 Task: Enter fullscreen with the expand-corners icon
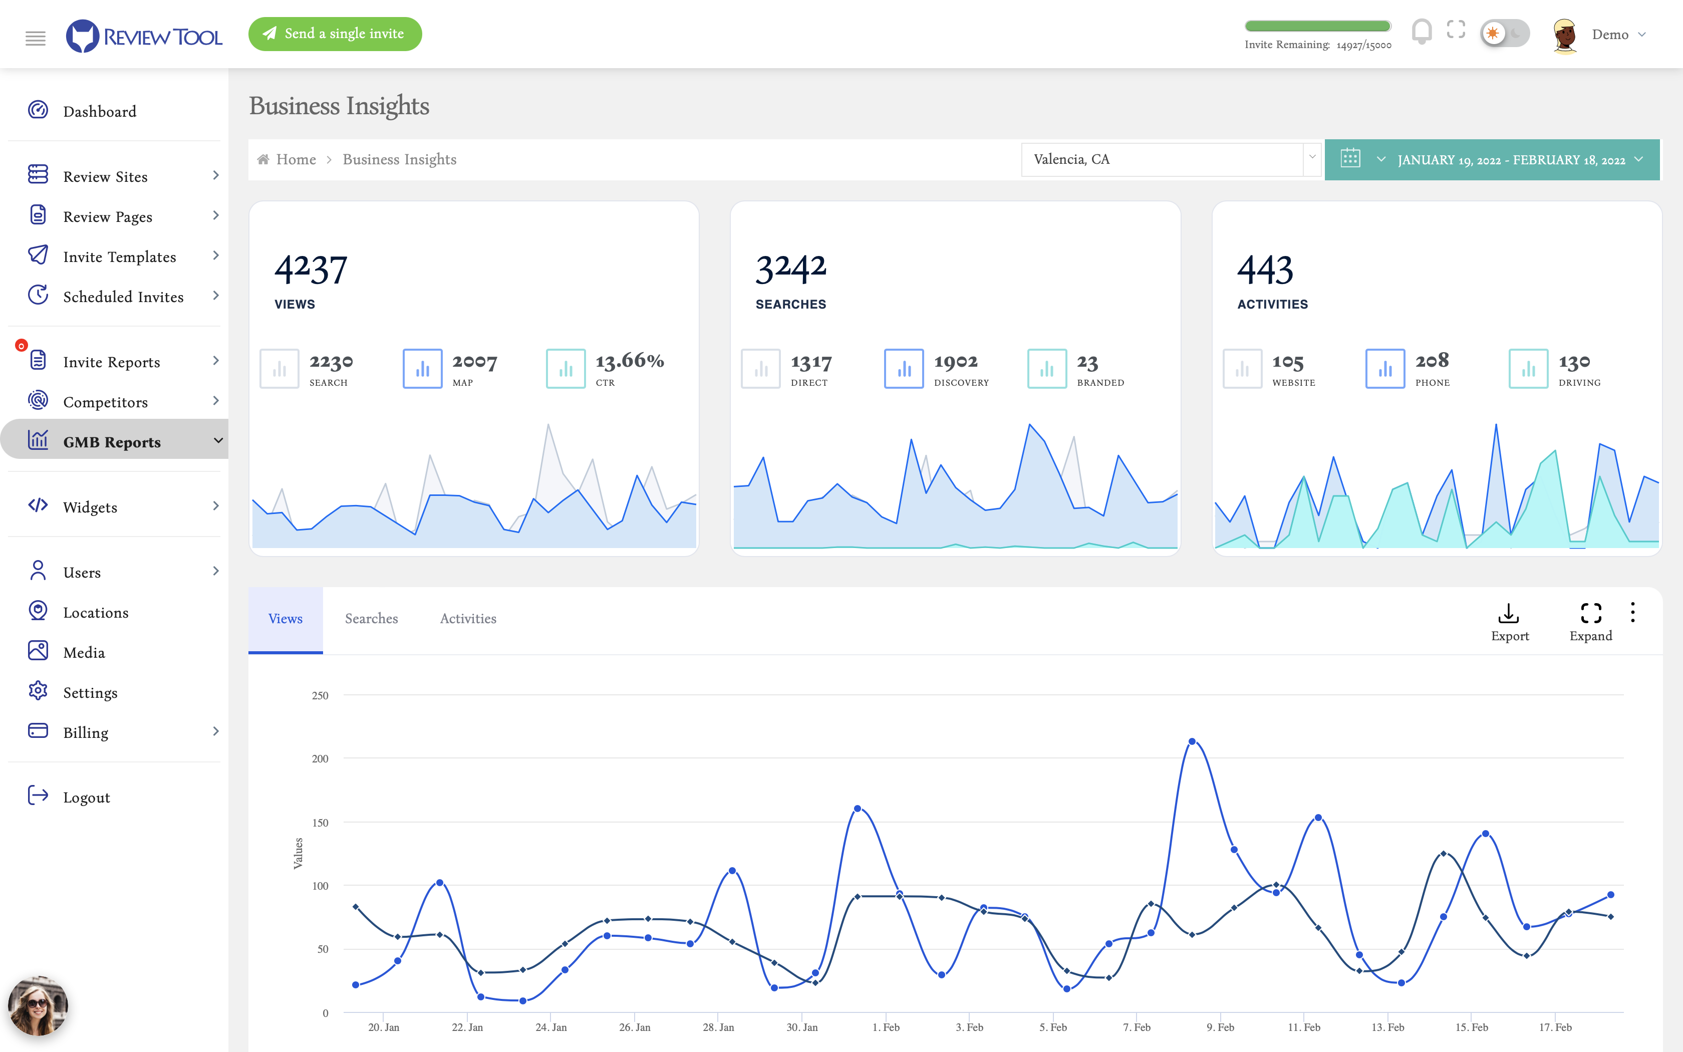[1456, 31]
